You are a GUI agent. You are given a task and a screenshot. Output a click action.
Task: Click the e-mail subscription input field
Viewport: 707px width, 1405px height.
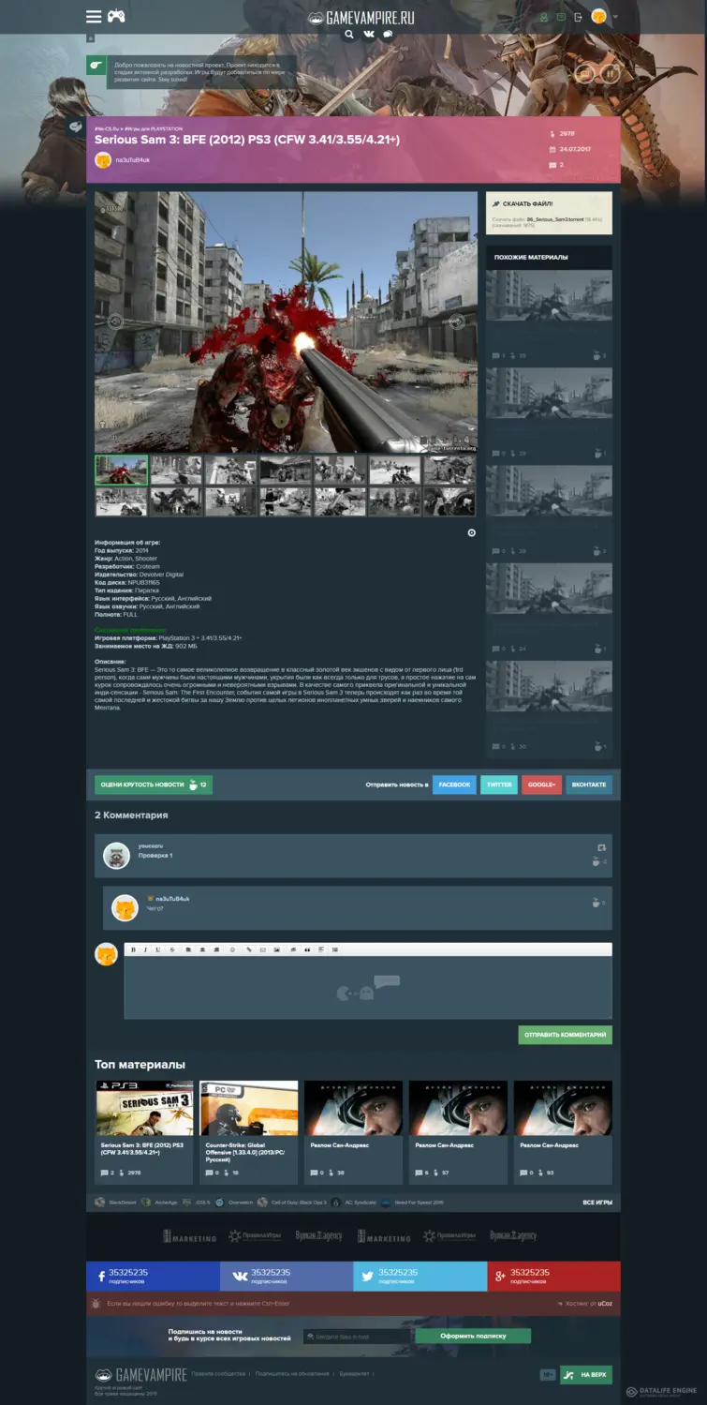point(357,1337)
